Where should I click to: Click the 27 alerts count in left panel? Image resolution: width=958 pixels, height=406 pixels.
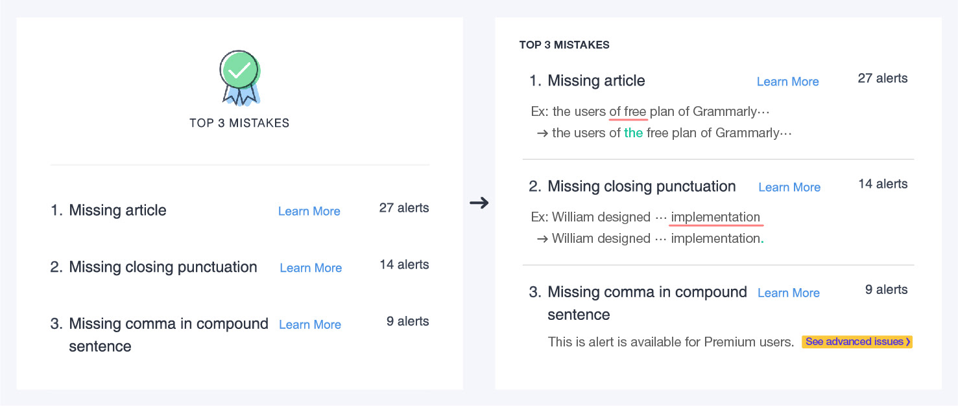pyautogui.click(x=404, y=208)
